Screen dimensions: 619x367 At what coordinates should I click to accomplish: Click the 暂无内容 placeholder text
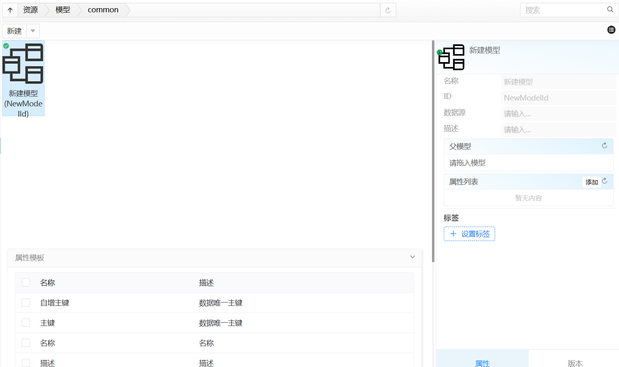click(x=528, y=198)
